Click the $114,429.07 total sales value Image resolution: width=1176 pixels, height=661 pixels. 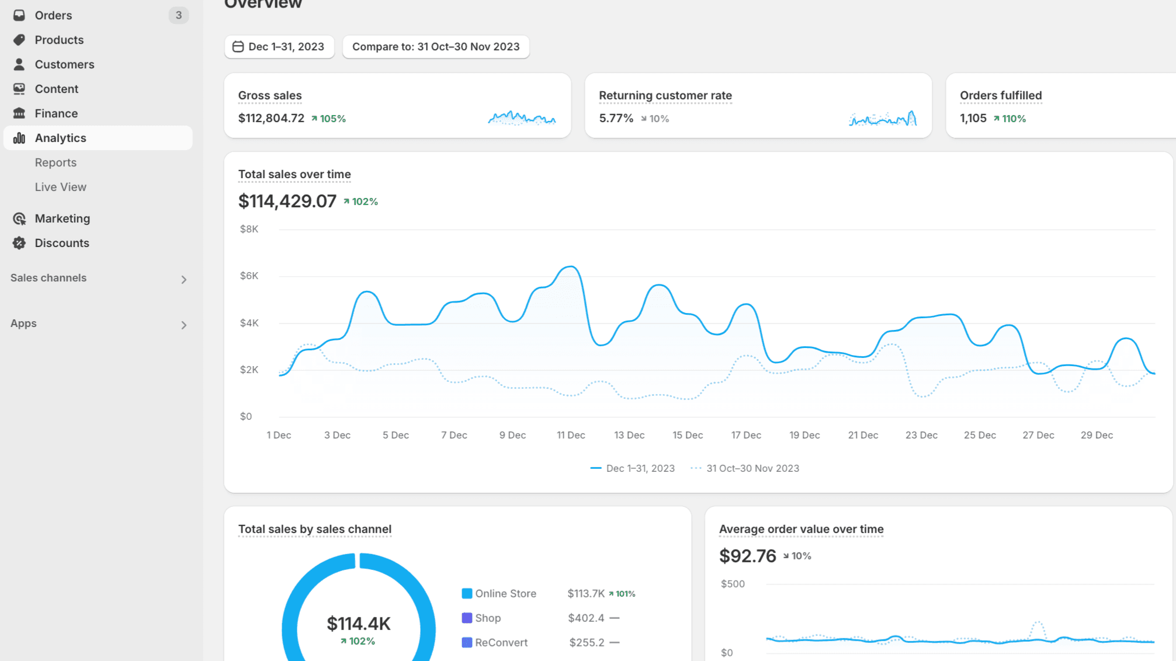coord(287,201)
